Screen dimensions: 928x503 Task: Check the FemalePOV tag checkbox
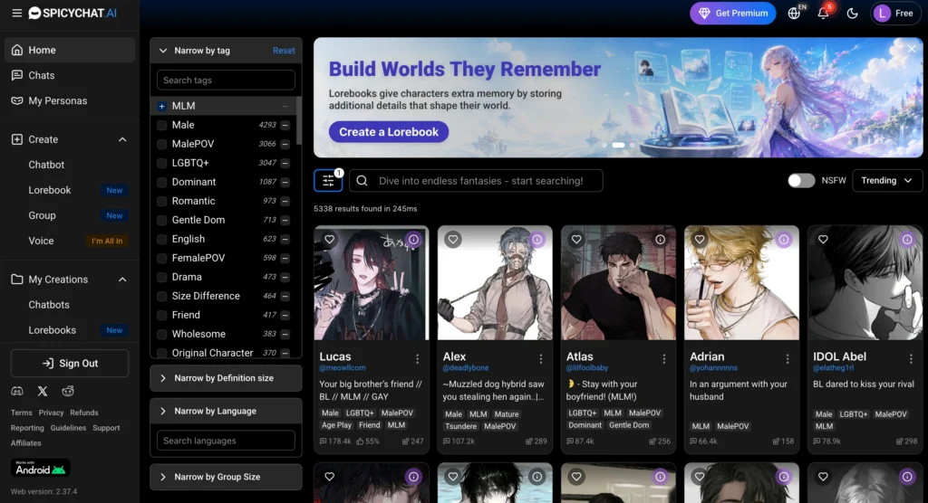(161, 258)
